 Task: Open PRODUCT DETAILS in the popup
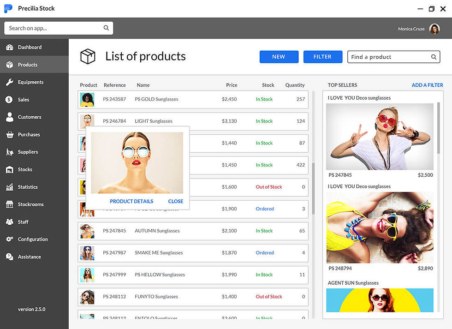tap(131, 201)
